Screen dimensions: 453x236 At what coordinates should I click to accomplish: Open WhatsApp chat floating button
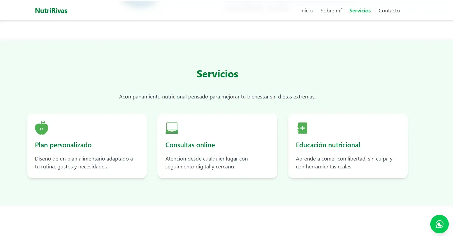439,224
